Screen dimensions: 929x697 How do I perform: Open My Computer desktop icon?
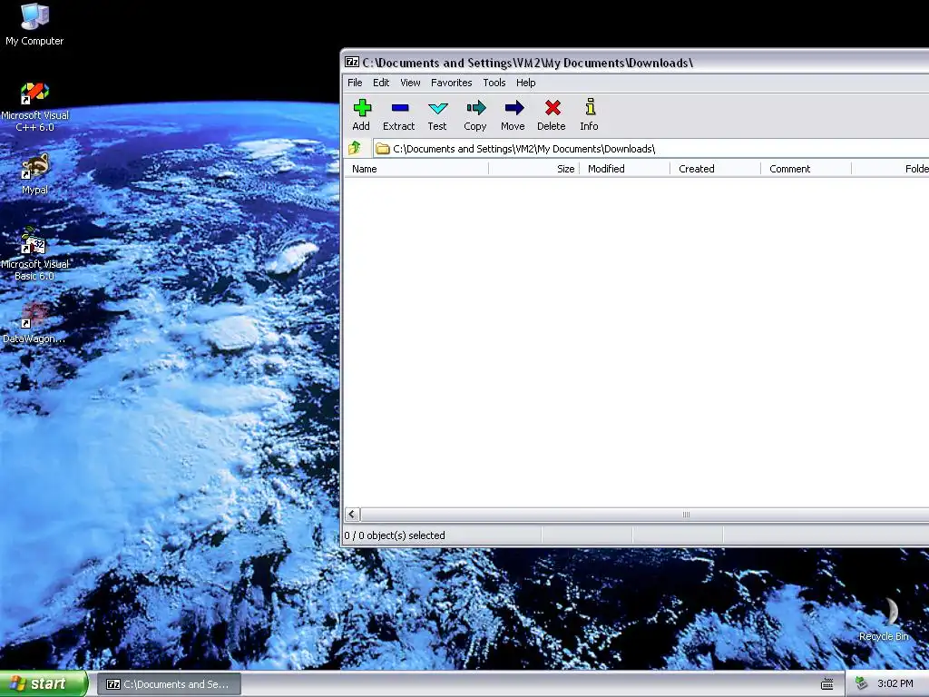click(x=34, y=25)
